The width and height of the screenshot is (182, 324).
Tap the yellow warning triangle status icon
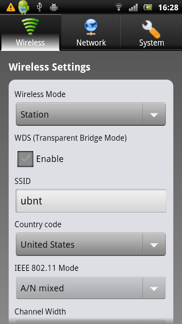point(11,8)
